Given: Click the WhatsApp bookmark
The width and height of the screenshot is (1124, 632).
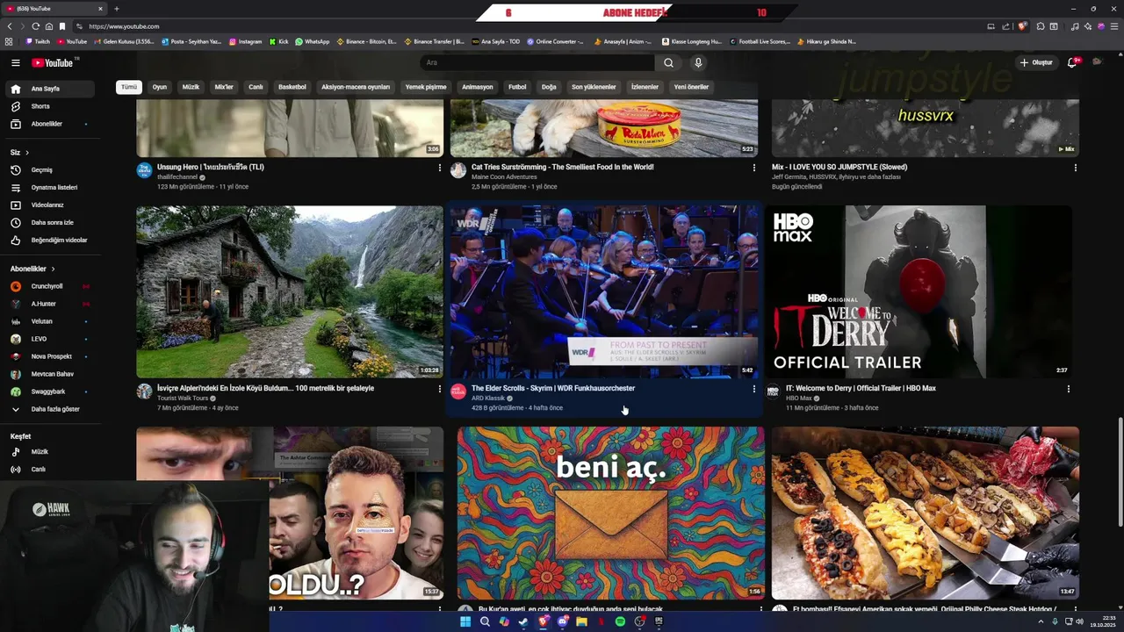Looking at the screenshot, I should tap(313, 41).
